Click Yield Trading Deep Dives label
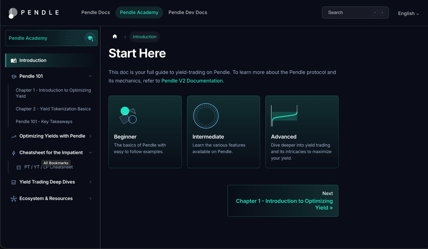Image resolution: width=428 pixels, height=249 pixels. coord(47,182)
